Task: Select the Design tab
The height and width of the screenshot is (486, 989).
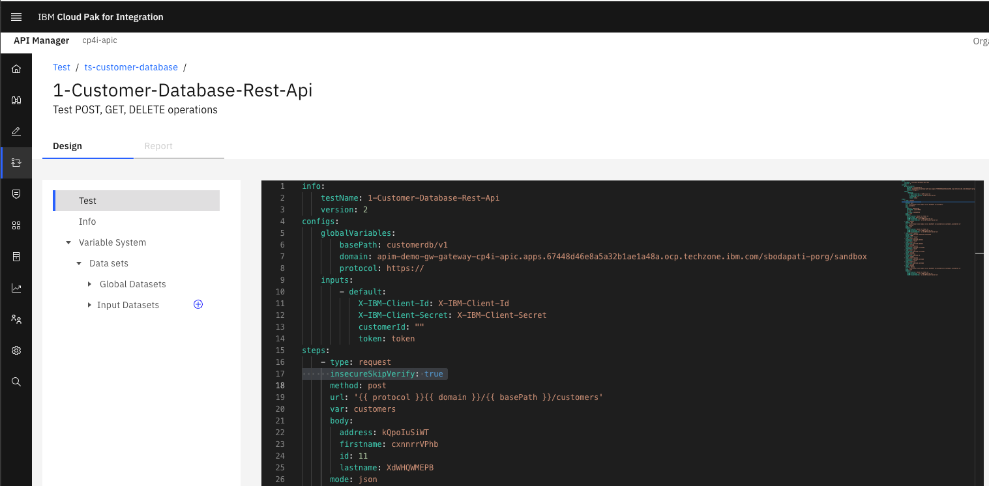Action: (x=67, y=146)
